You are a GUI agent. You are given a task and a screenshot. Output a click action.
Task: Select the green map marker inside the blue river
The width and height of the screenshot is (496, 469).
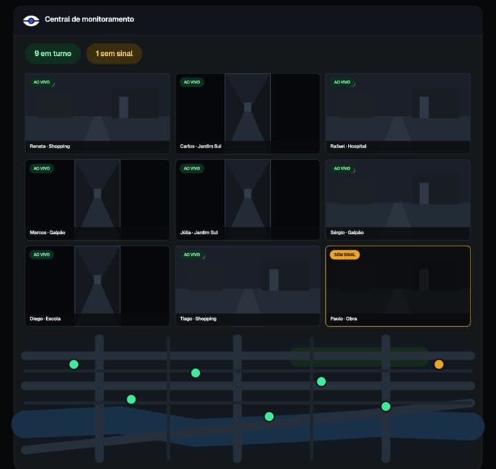(269, 417)
